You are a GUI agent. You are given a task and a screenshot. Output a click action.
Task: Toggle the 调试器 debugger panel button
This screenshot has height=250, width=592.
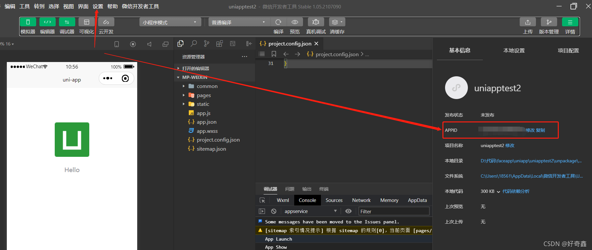tap(67, 22)
